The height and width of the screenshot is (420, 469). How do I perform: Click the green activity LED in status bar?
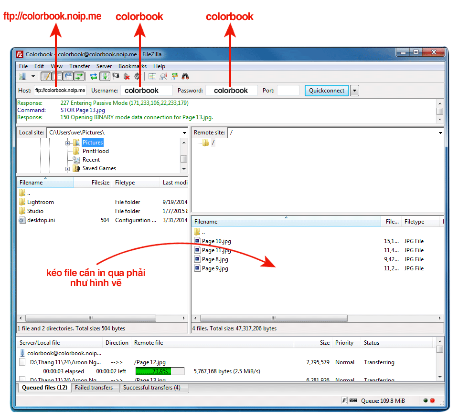[x=426, y=400]
